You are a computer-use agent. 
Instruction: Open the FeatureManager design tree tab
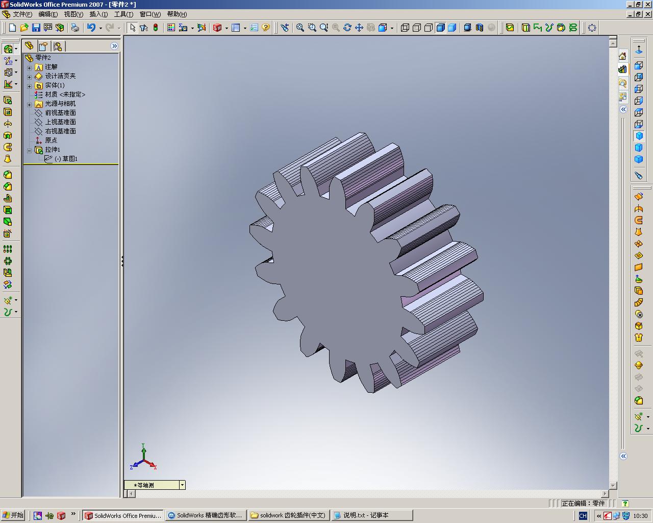coord(29,46)
